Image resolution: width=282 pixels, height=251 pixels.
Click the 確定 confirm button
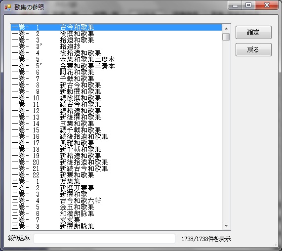(x=253, y=33)
